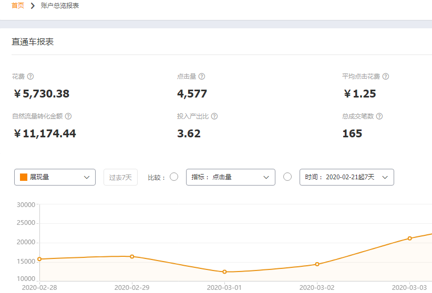Click the 2020-02-29 chart data point
The image size is (432, 293).
point(132,256)
